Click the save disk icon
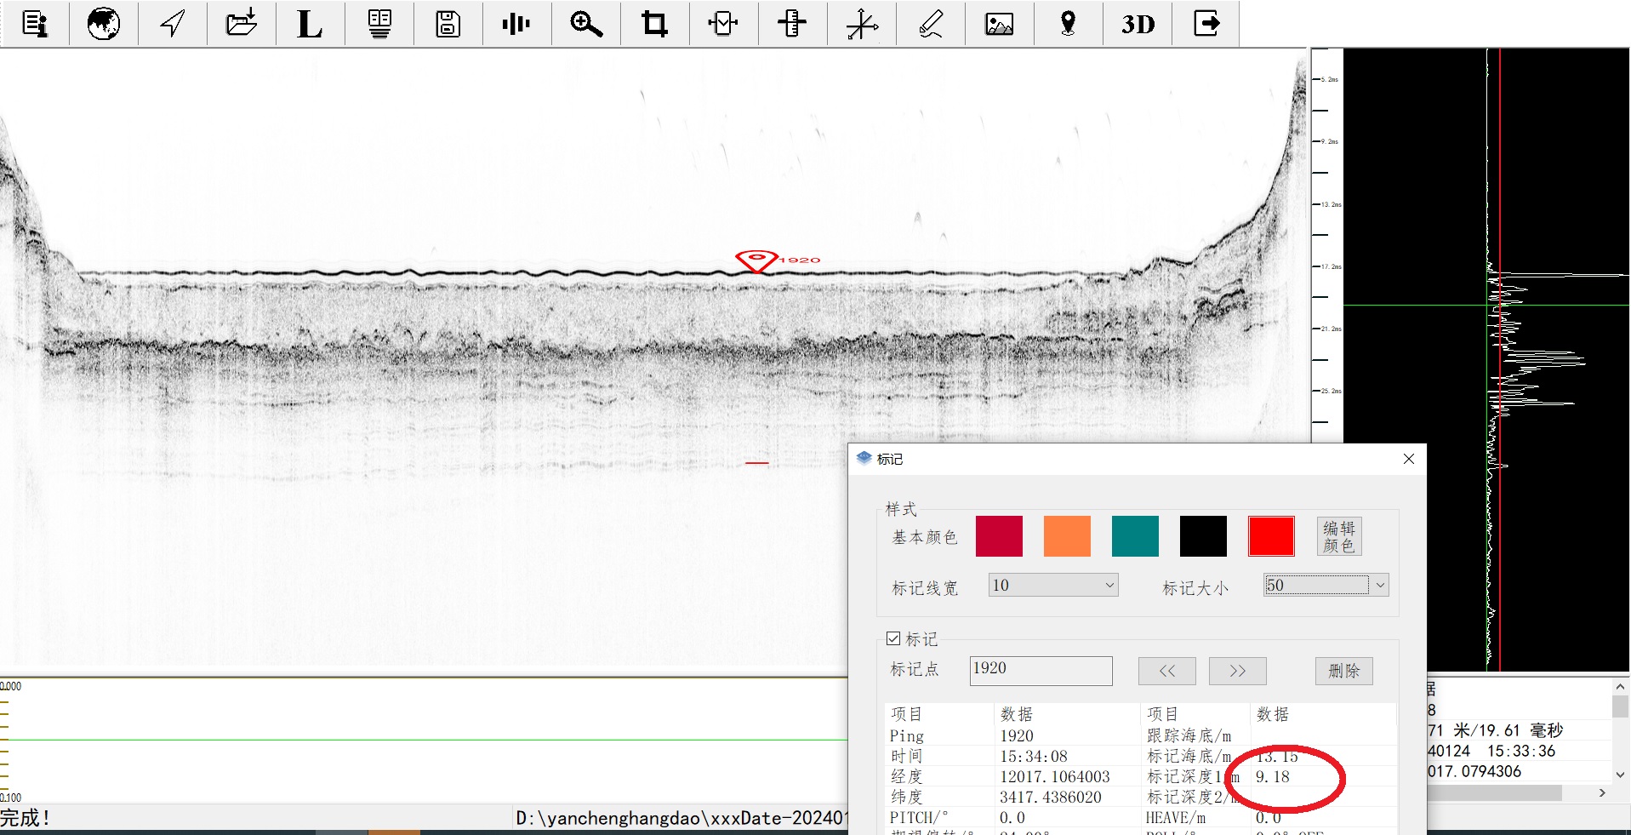The width and height of the screenshot is (1631, 835). coord(448,24)
